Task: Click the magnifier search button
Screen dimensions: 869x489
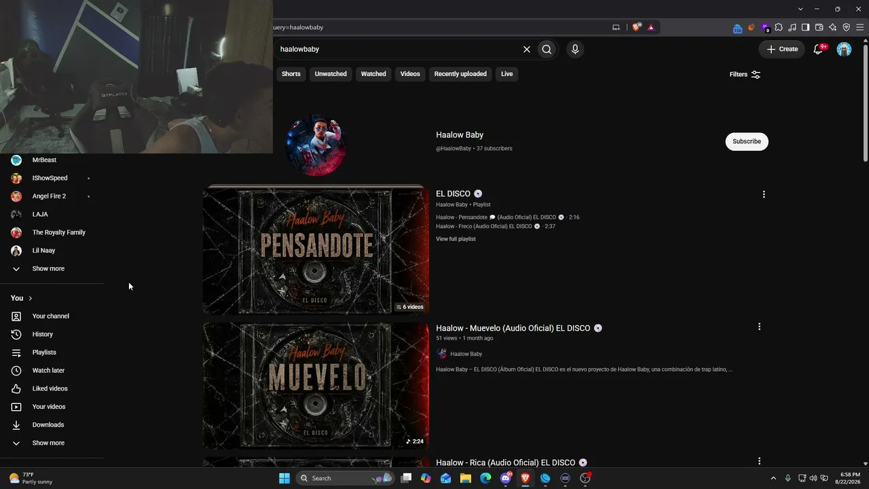Action: 547,49
